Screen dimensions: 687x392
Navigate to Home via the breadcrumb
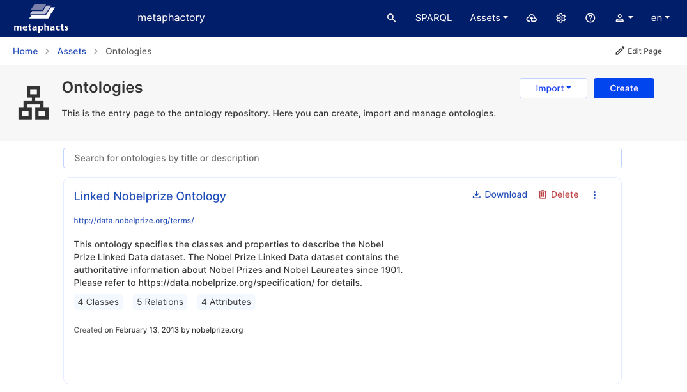coord(25,51)
